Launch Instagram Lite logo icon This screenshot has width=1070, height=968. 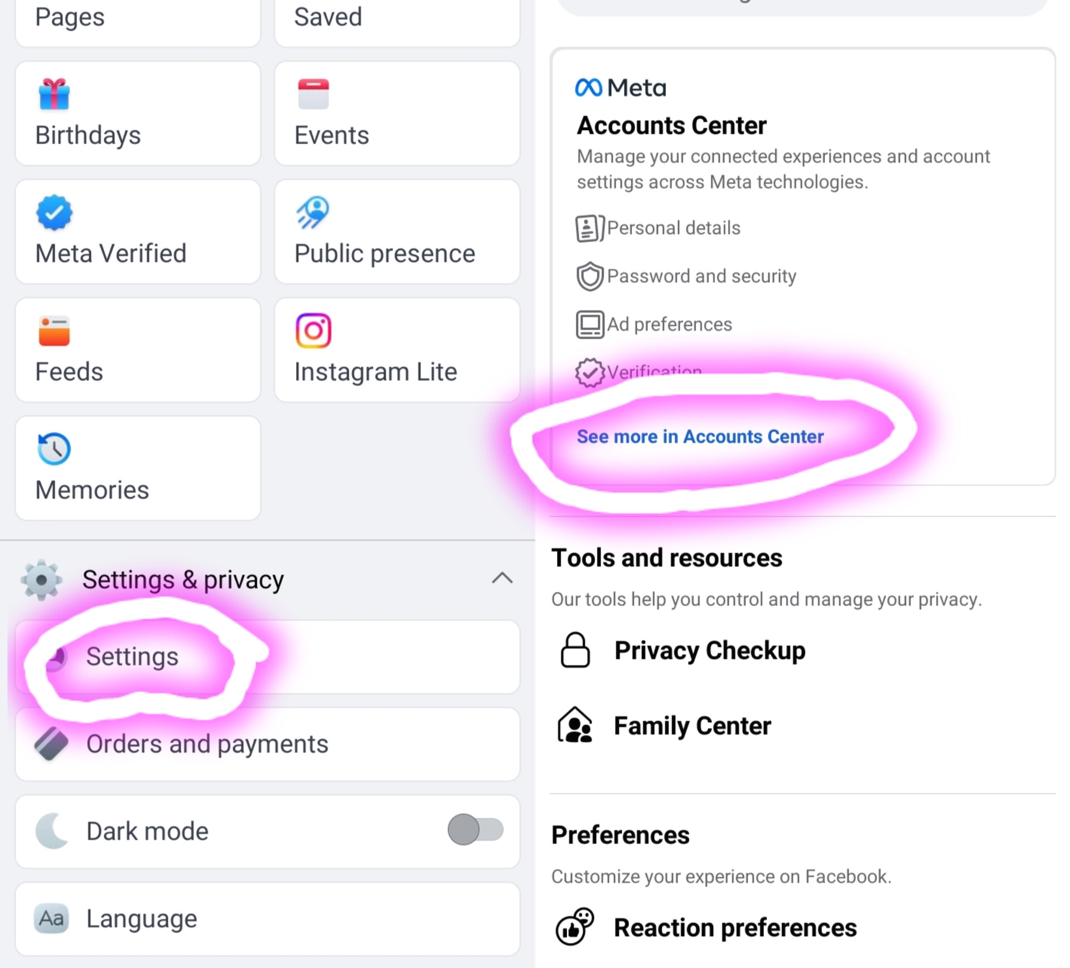(313, 330)
